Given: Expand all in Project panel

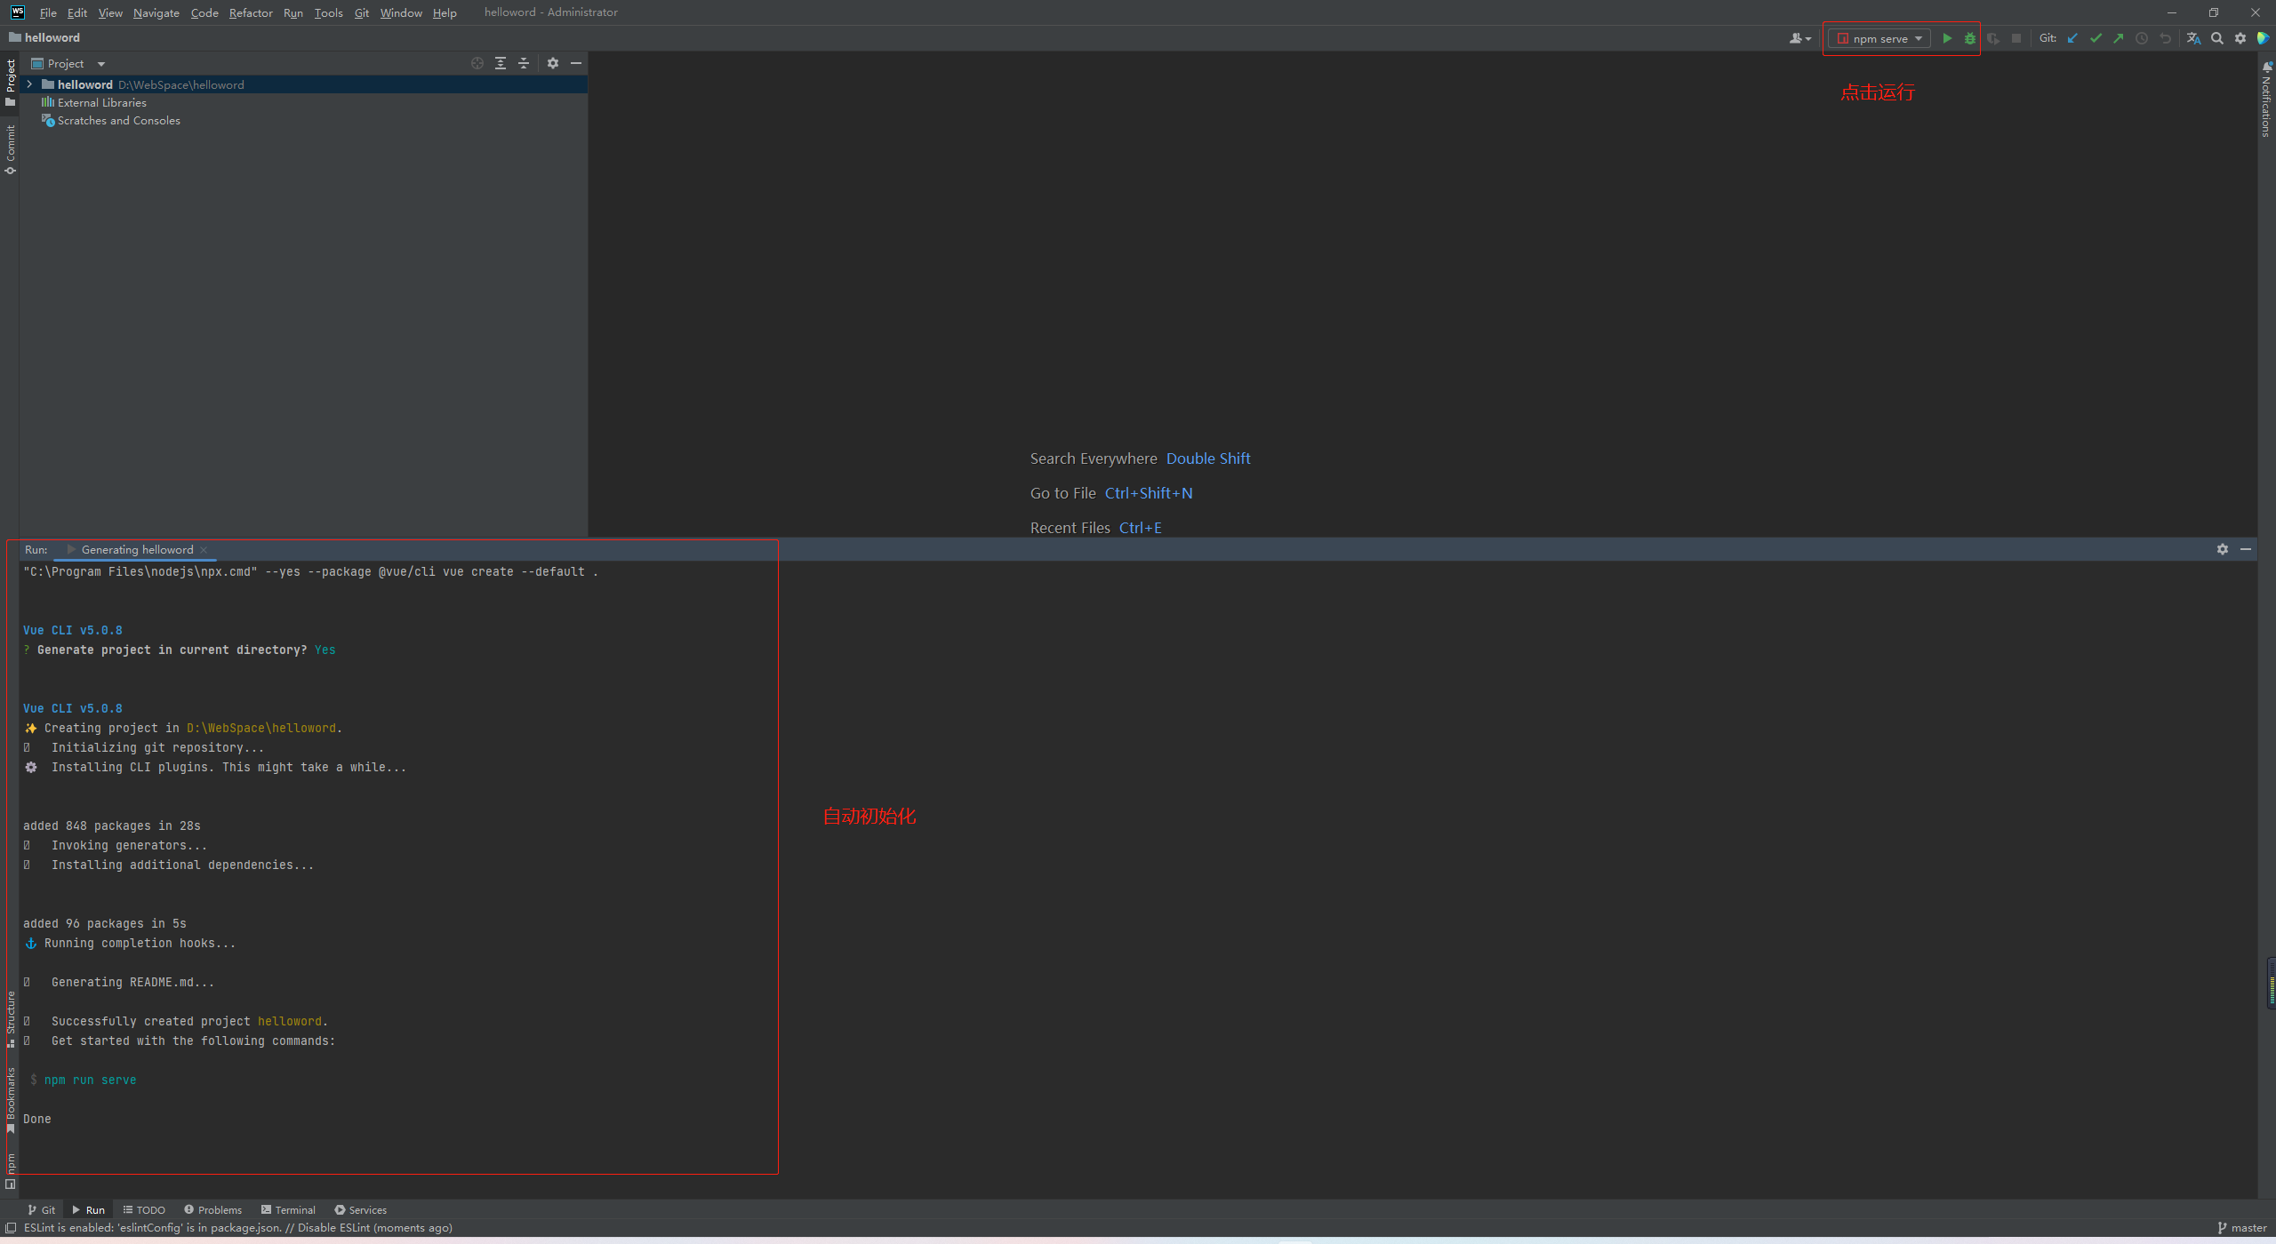Looking at the screenshot, I should click(501, 63).
